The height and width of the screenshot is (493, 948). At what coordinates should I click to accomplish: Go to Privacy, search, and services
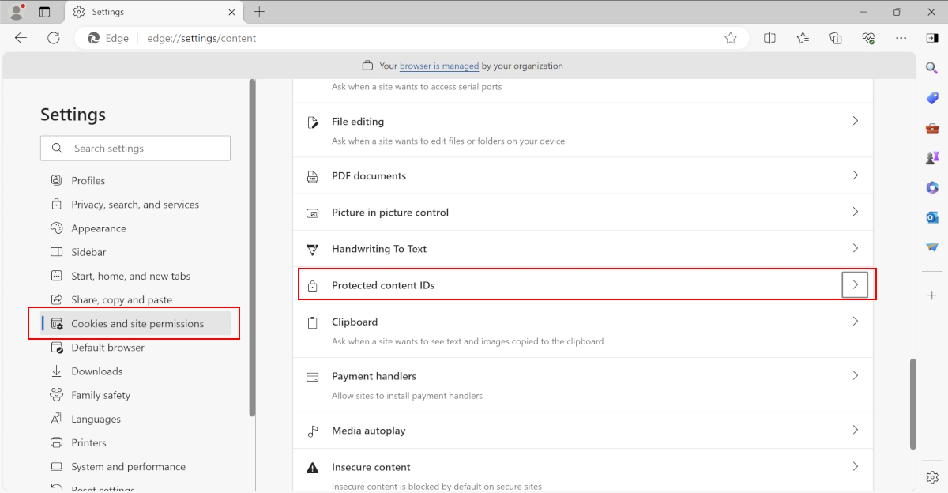coord(135,205)
